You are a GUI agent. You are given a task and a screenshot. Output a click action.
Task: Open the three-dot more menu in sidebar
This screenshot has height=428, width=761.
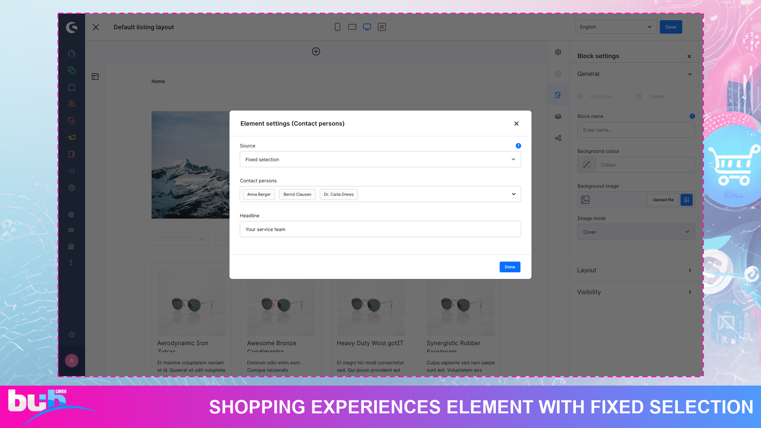71,263
